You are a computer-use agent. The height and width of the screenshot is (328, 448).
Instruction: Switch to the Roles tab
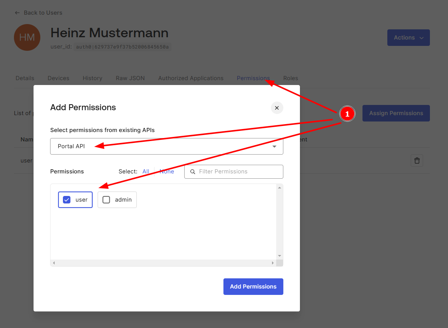291,78
